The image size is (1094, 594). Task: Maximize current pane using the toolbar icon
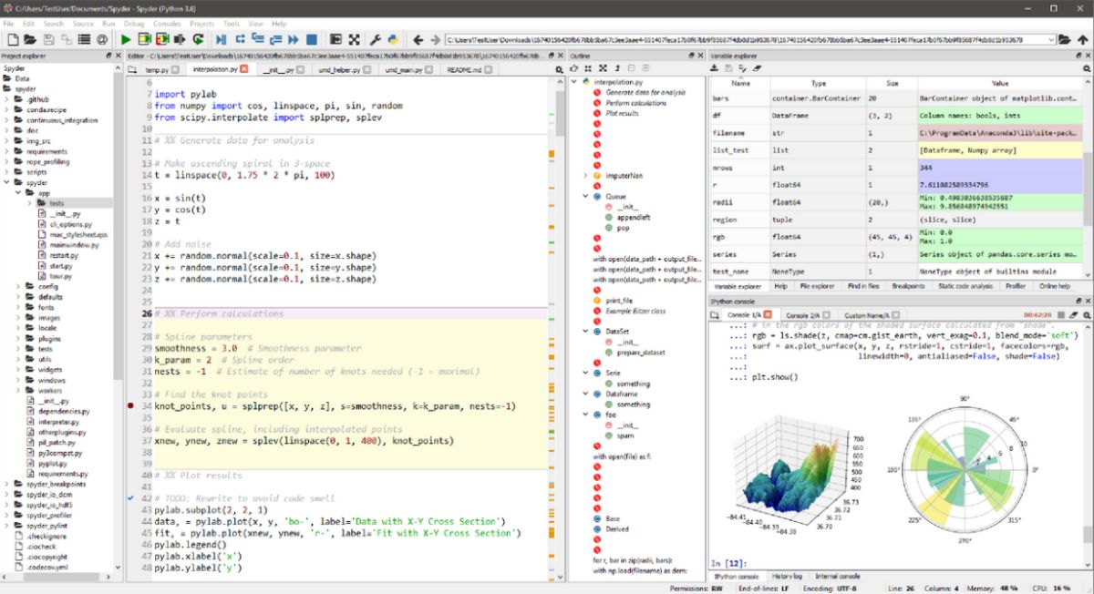pos(335,39)
